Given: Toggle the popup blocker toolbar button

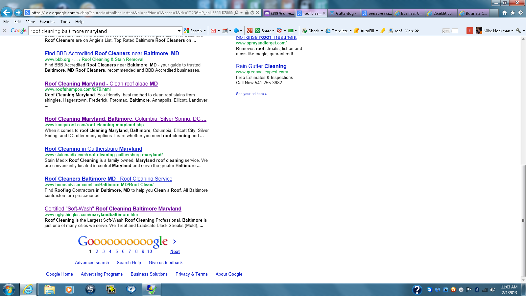Looking at the screenshot, I should click(279, 31).
